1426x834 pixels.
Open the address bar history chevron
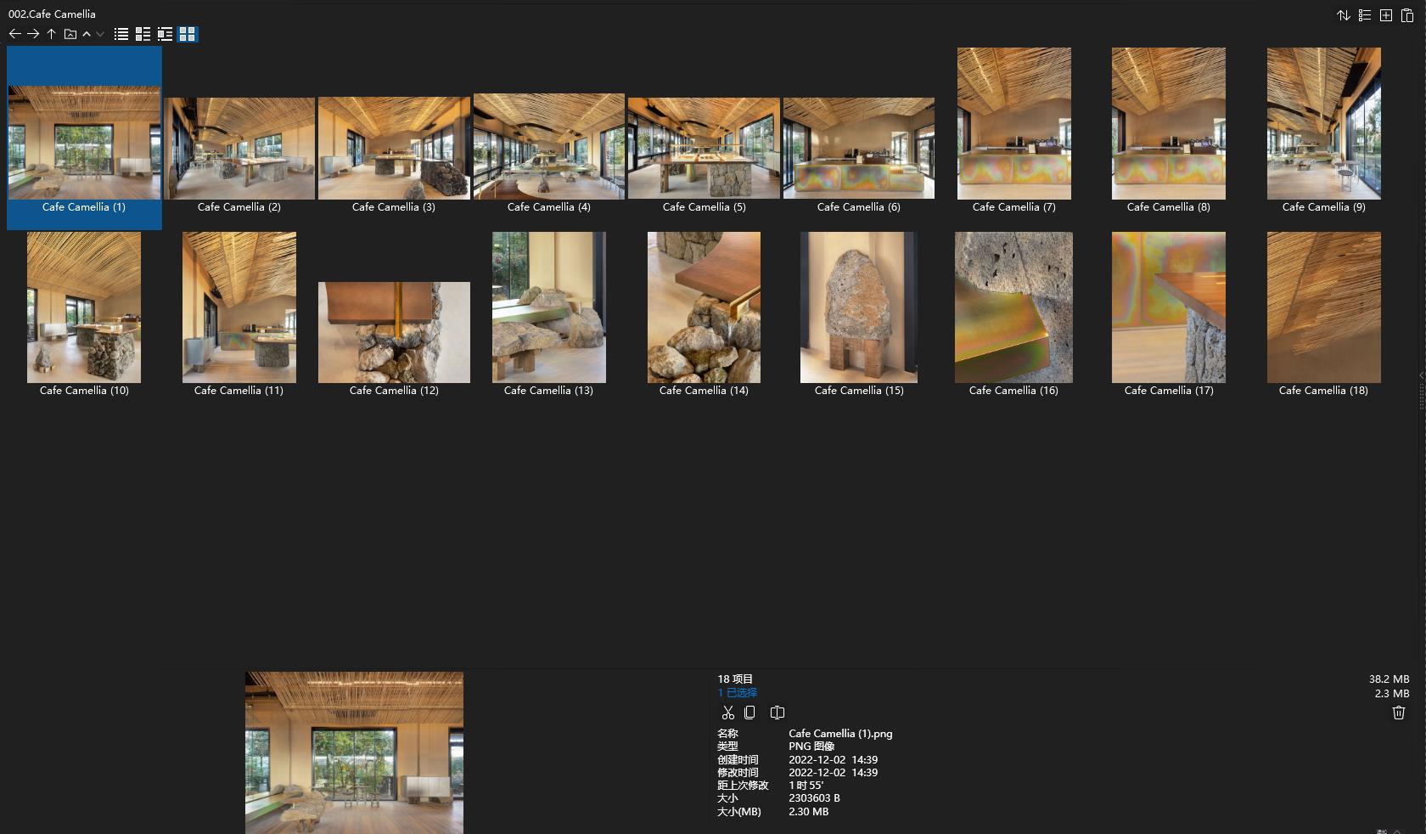tap(99, 34)
